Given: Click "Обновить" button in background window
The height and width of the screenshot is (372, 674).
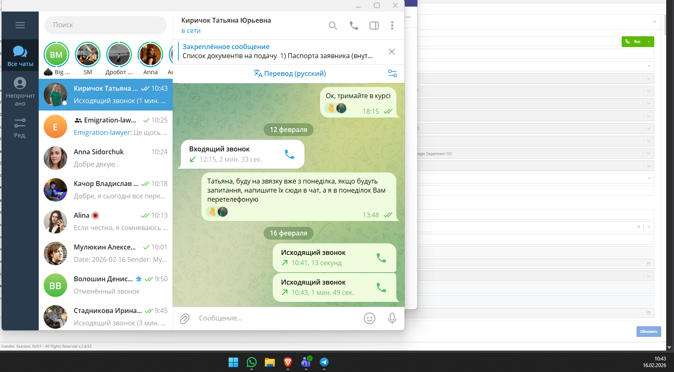Looking at the screenshot, I should 649,332.
